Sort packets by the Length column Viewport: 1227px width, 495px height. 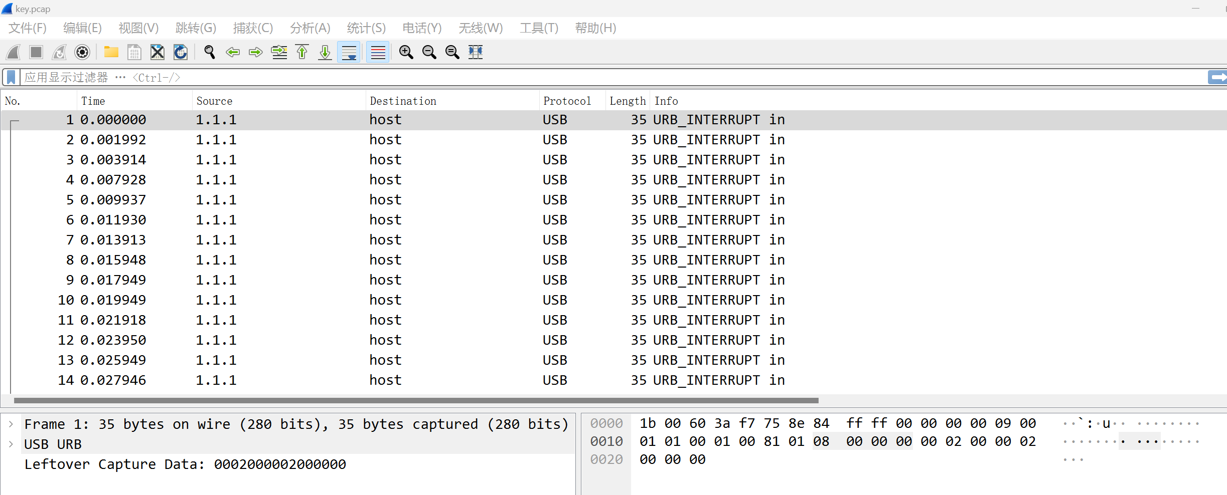click(x=628, y=101)
